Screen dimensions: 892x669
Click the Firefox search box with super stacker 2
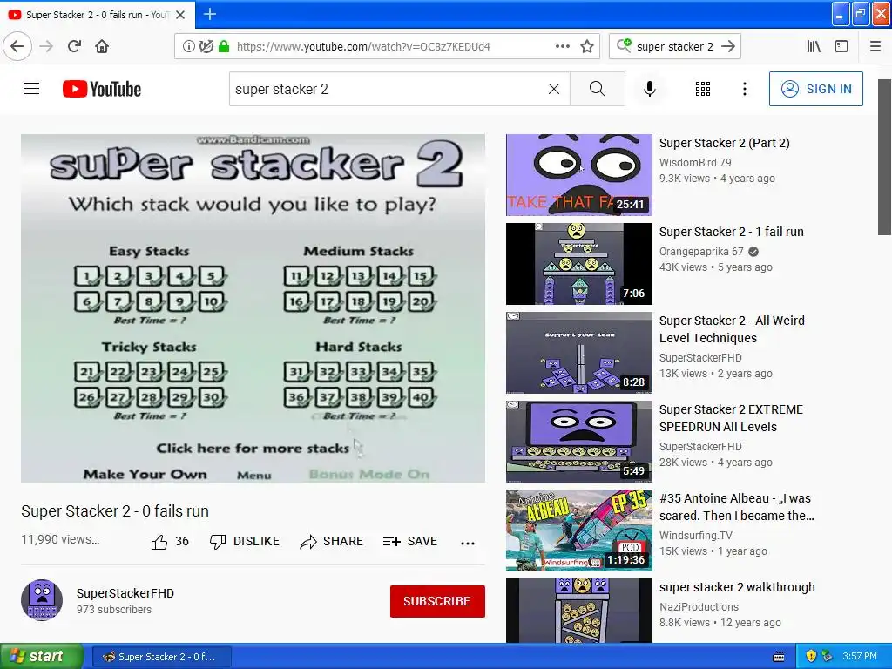point(675,47)
